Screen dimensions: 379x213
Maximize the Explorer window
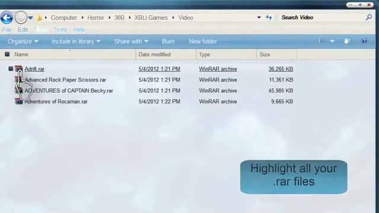click(x=360, y=5)
